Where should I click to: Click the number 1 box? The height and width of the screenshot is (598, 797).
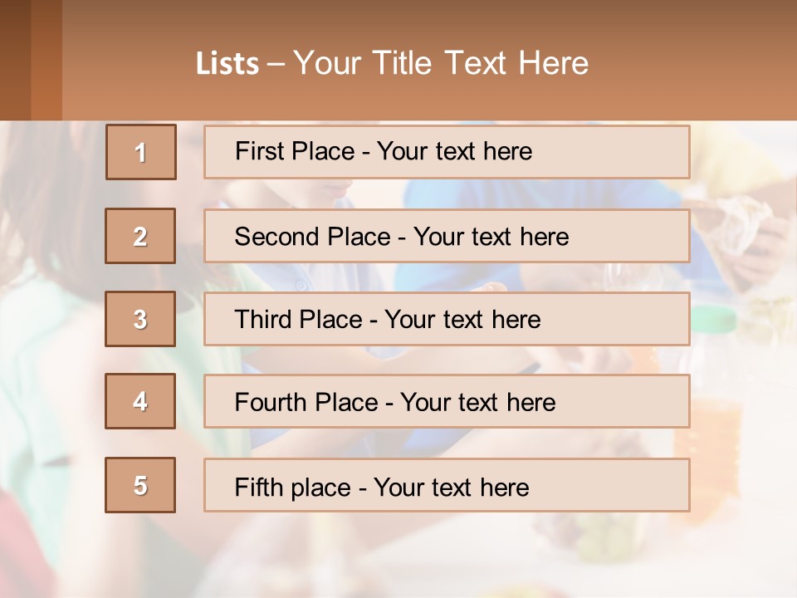pyautogui.click(x=141, y=152)
